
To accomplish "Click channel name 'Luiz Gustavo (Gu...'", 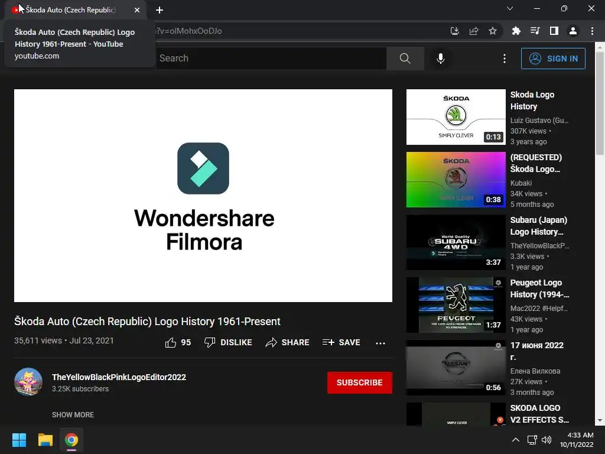I will [x=539, y=121].
